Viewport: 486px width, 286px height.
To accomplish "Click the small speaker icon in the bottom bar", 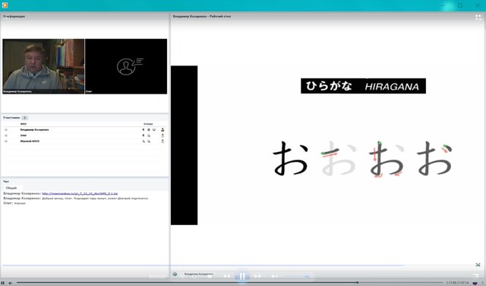I will pyautogui.click(x=10, y=283).
